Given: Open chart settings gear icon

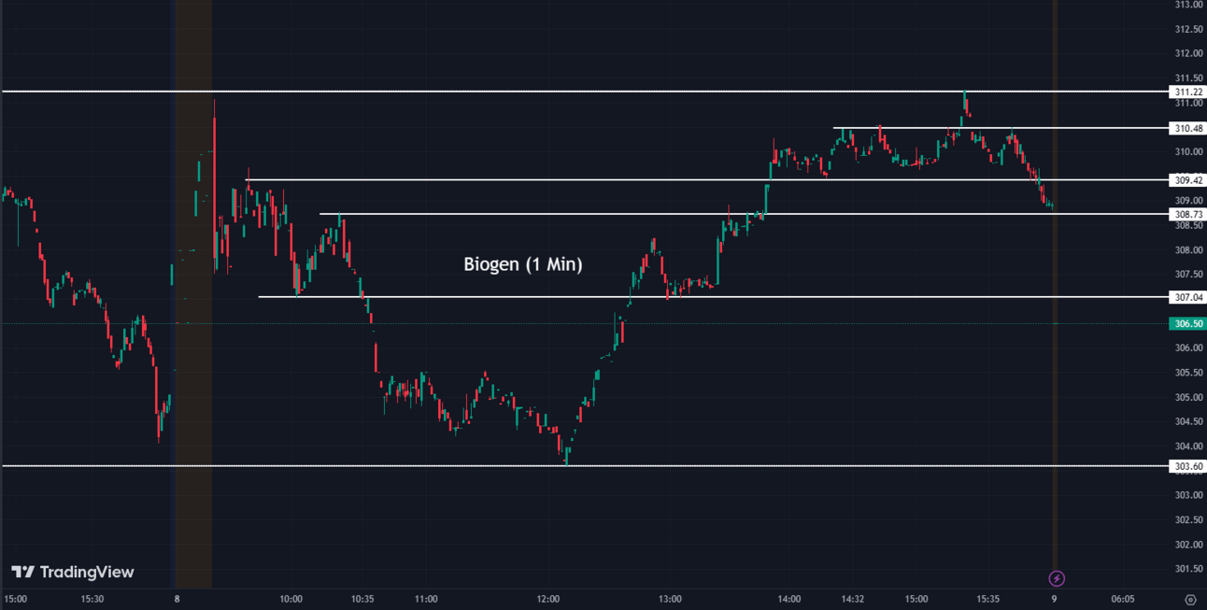Looking at the screenshot, I should (1190, 599).
